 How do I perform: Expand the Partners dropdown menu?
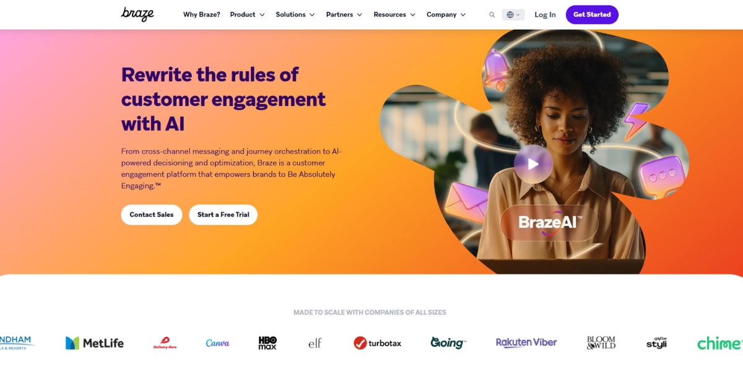click(x=344, y=15)
